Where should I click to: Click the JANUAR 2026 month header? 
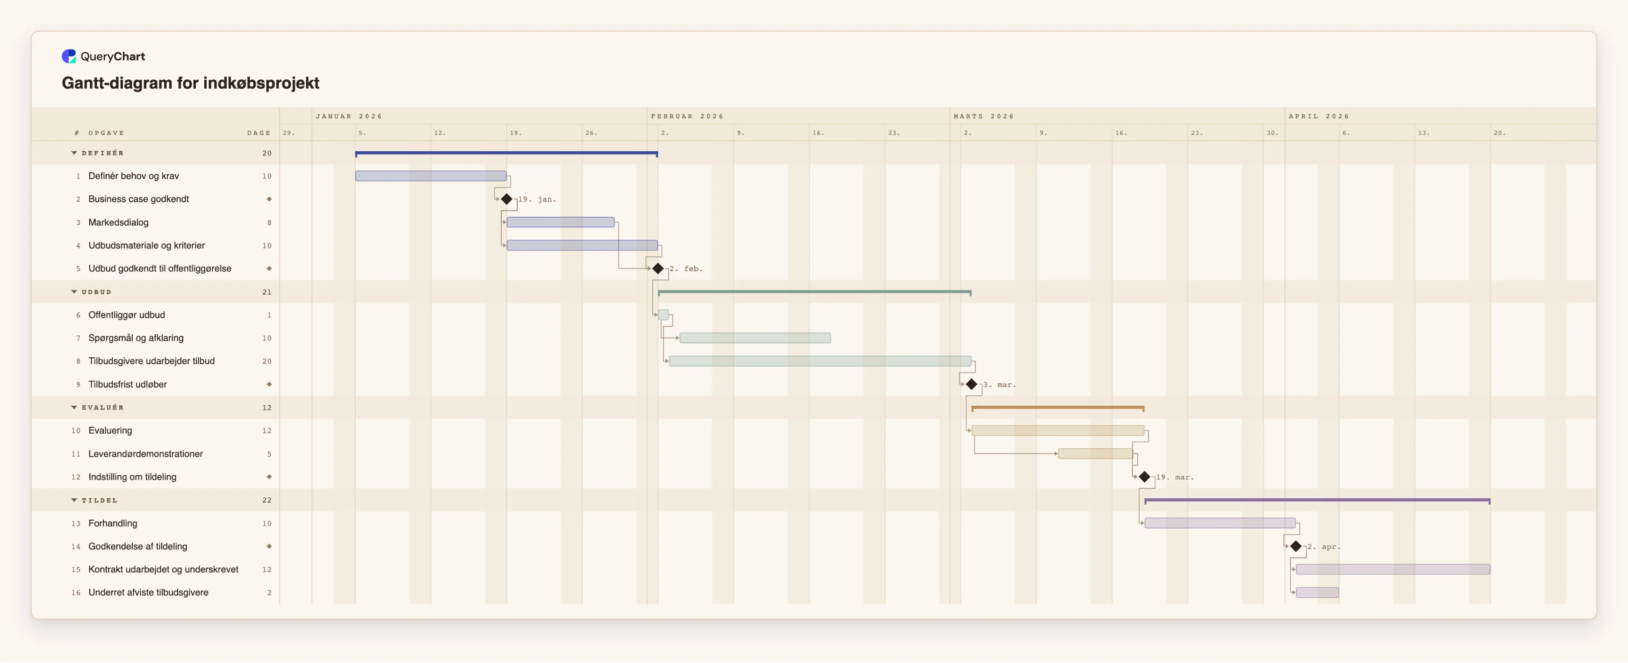349,116
